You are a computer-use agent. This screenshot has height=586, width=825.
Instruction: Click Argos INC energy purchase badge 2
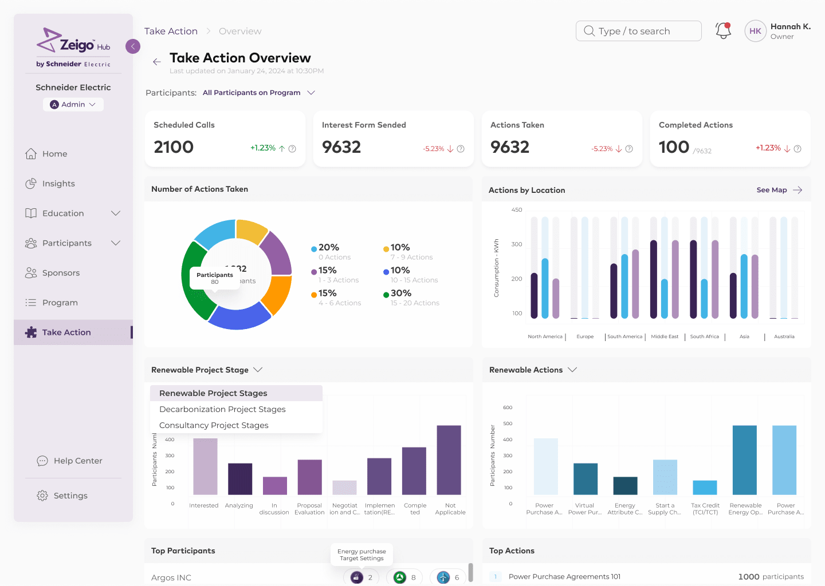pyautogui.click(x=362, y=577)
